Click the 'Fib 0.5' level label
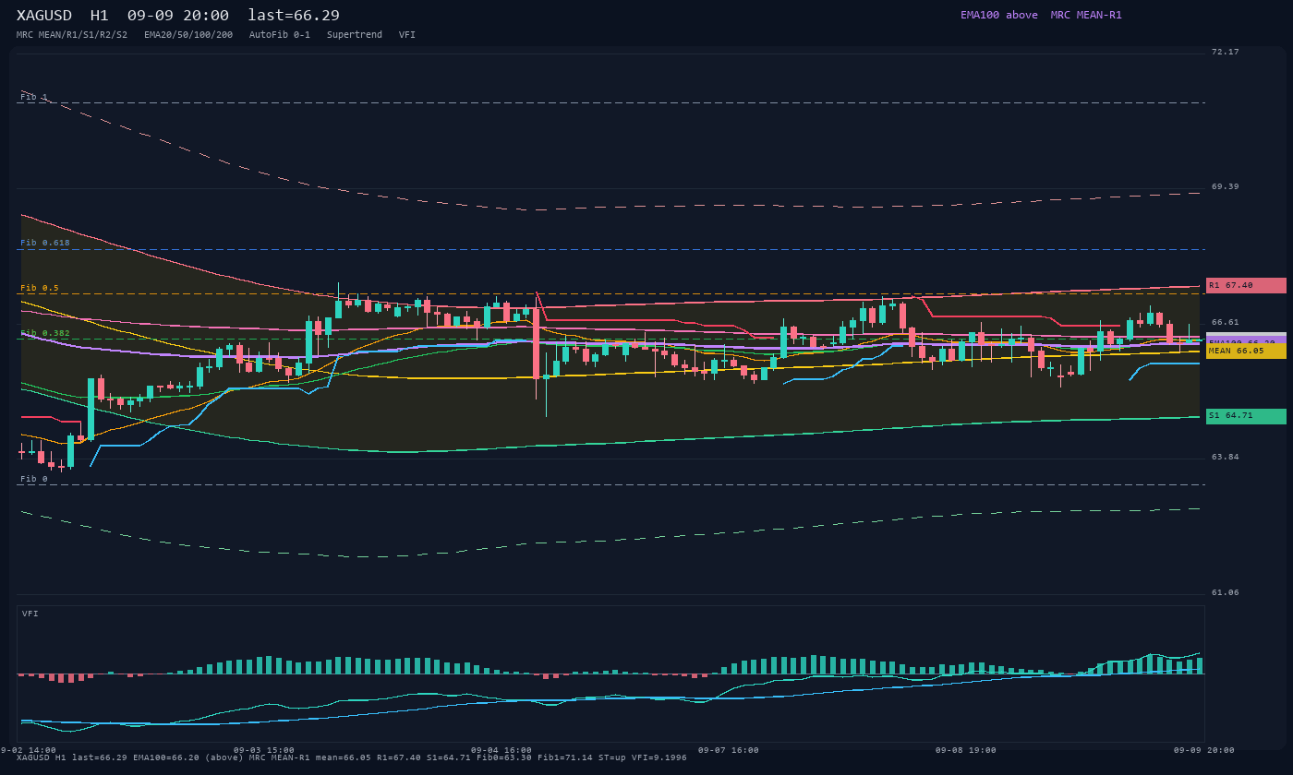Screen dimensions: 1293x775 pos(40,288)
